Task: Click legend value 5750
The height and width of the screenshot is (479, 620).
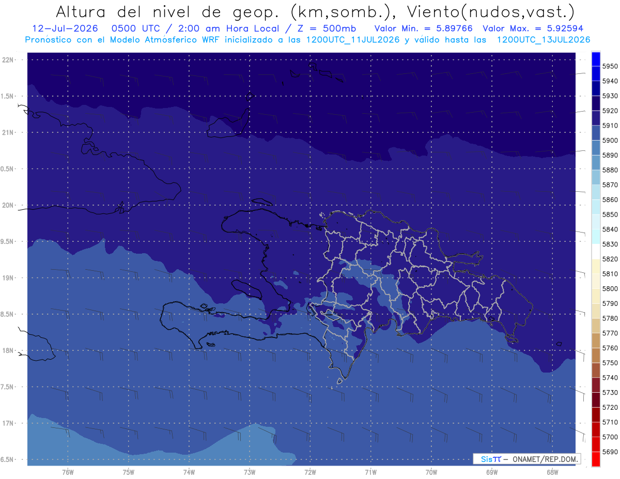Action: coord(610,363)
